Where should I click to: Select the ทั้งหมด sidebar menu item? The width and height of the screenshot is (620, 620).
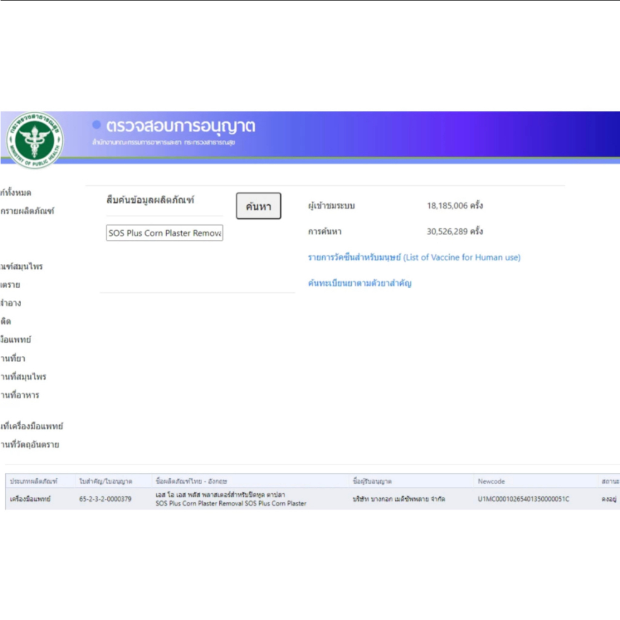[x=16, y=193]
